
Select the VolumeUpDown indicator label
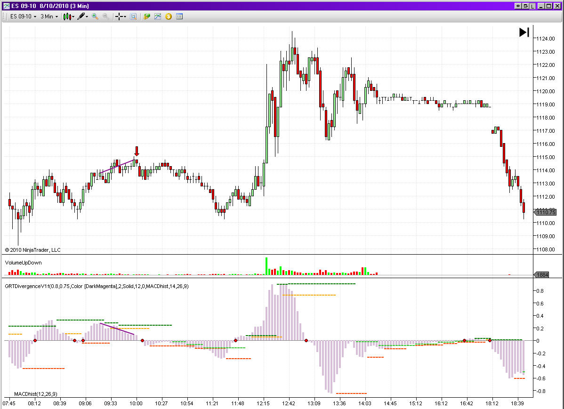[24, 263]
